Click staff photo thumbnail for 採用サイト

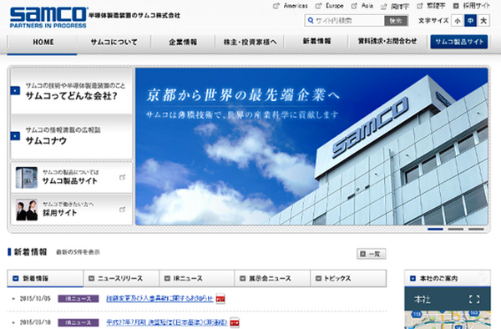27,210
